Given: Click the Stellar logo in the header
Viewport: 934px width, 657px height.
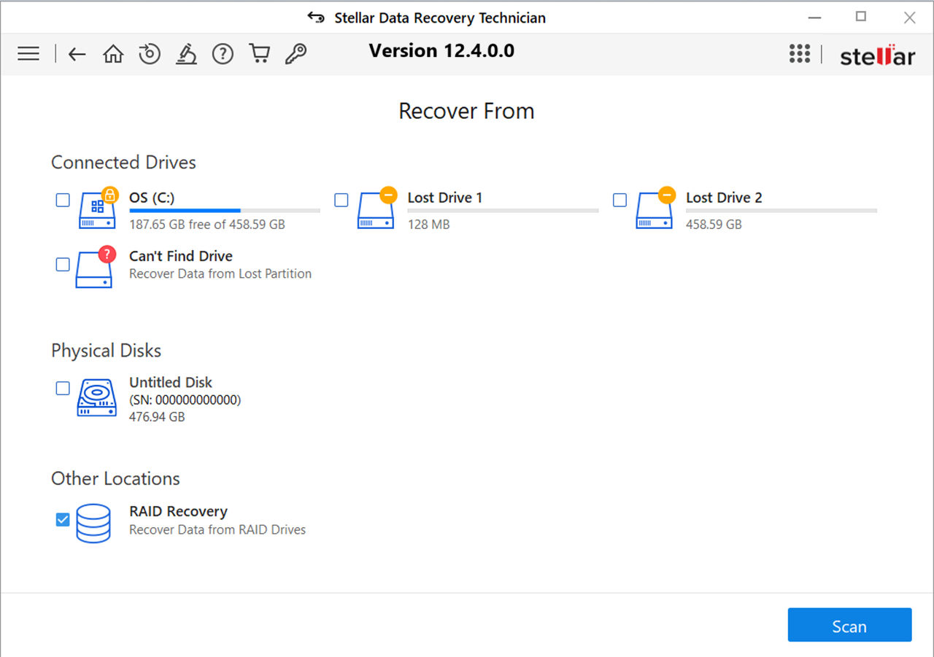Looking at the screenshot, I should pos(877,54).
